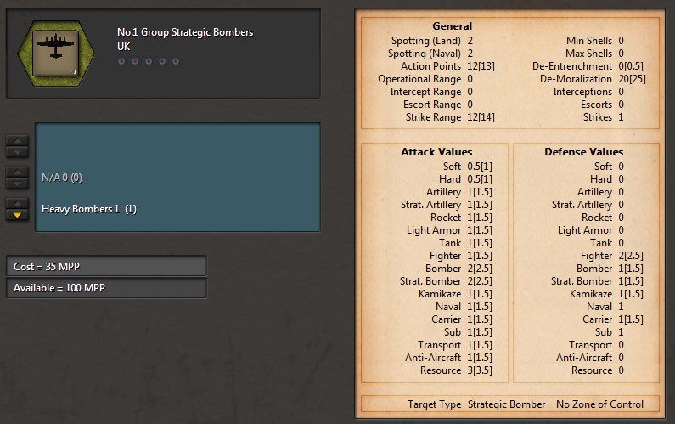Click the Spotting (Land) stat label
675x424 pixels.
tap(425, 41)
